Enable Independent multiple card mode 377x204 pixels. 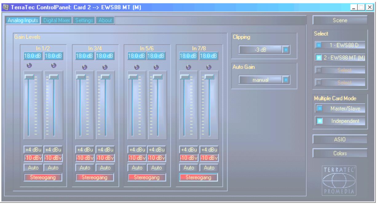(340, 121)
